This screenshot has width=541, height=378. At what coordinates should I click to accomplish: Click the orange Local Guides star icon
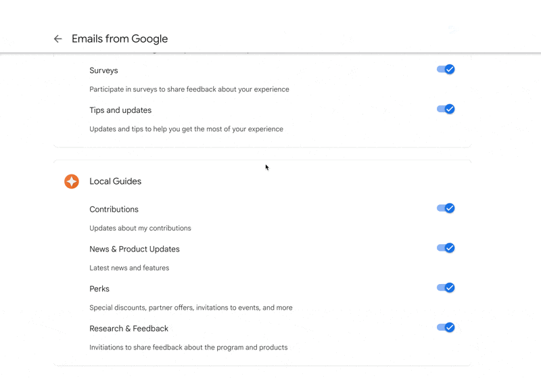click(x=72, y=181)
